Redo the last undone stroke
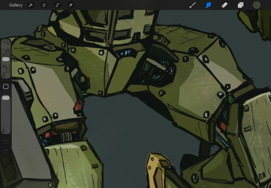This screenshot has height=188, width=271. 6,151
